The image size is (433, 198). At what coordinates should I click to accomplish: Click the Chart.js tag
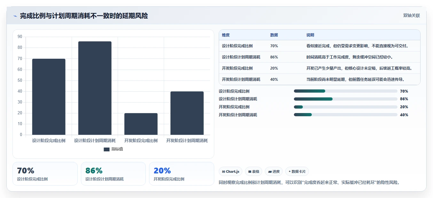coord(231,171)
